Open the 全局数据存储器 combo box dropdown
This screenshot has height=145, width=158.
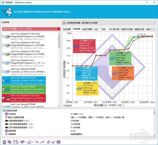pyautogui.click(x=155, y=23)
